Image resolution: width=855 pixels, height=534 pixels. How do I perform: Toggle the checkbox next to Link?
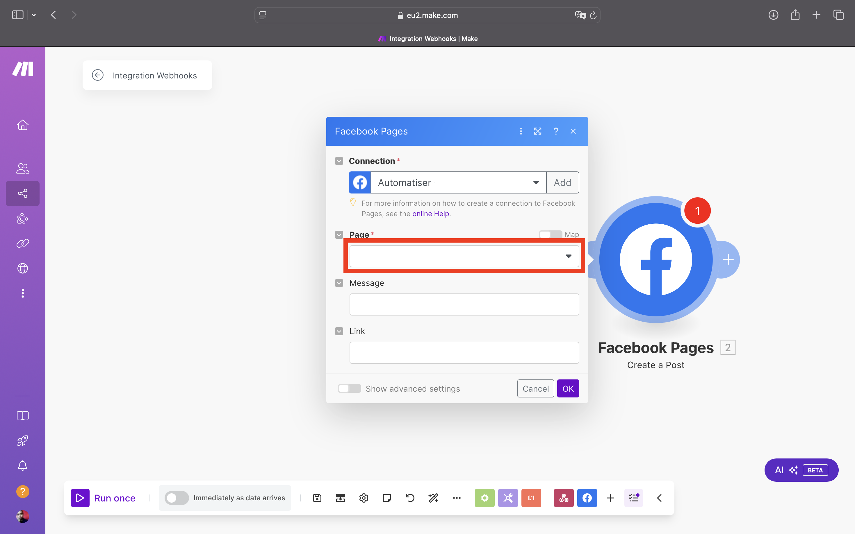[x=339, y=331]
